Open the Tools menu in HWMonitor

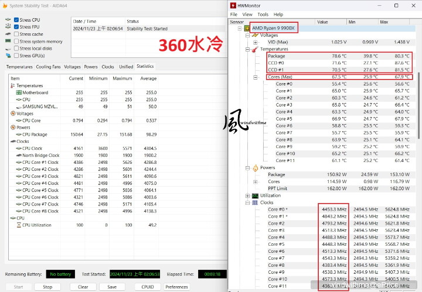(263, 15)
